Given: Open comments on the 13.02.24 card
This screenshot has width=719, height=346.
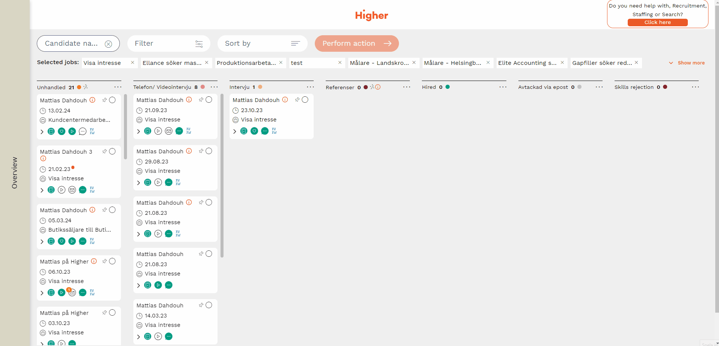Looking at the screenshot, I should point(83,131).
